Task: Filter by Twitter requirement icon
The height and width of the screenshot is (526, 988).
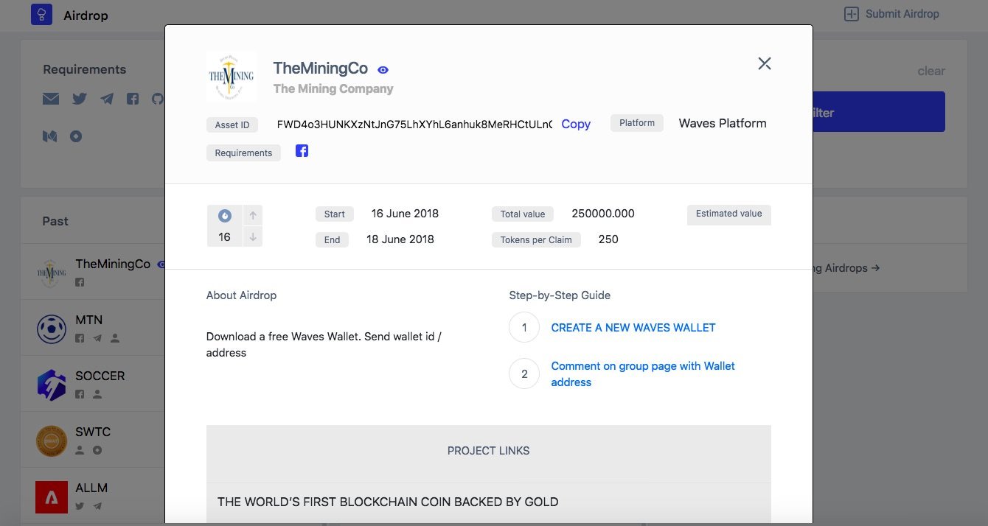Action: [x=80, y=99]
